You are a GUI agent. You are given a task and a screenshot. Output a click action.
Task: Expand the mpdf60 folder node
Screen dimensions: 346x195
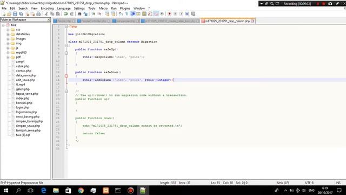pyautogui.click(x=8, y=53)
